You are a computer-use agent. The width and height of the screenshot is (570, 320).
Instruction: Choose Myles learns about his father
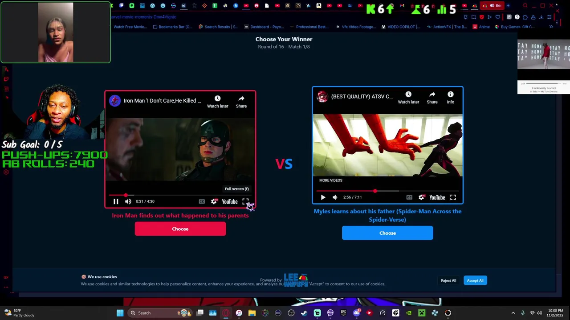[387, 233]
